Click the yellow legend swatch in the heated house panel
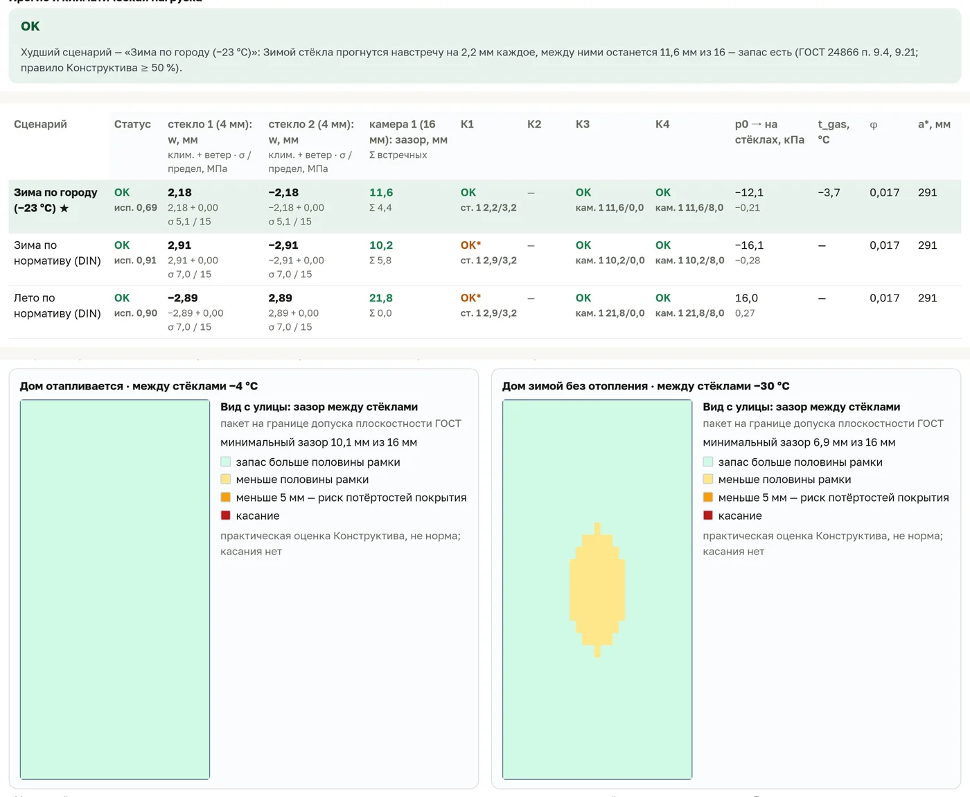Viewport: 970px width, 797px height. [226, 479]
